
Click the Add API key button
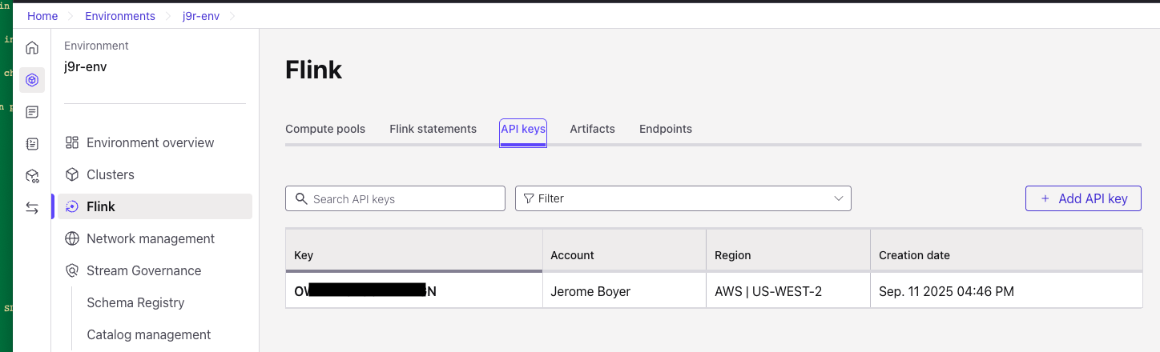pos(1083,198)
